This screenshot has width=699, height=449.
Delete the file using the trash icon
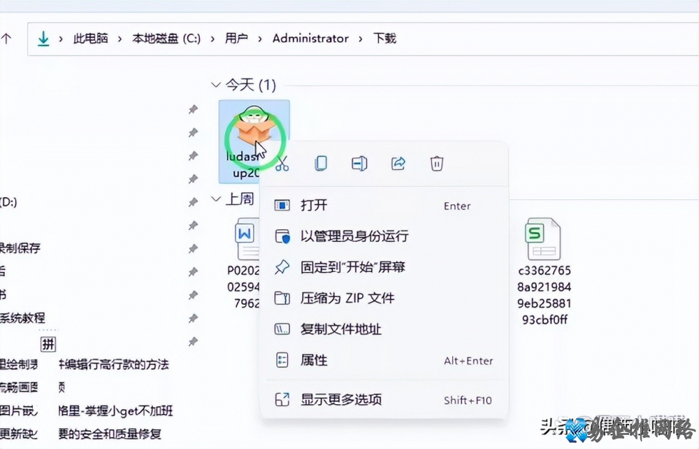point(436,163)
